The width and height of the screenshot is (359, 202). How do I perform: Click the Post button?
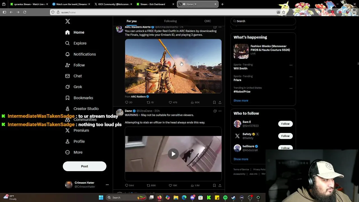pyautogui.click(x=84, y=166)
